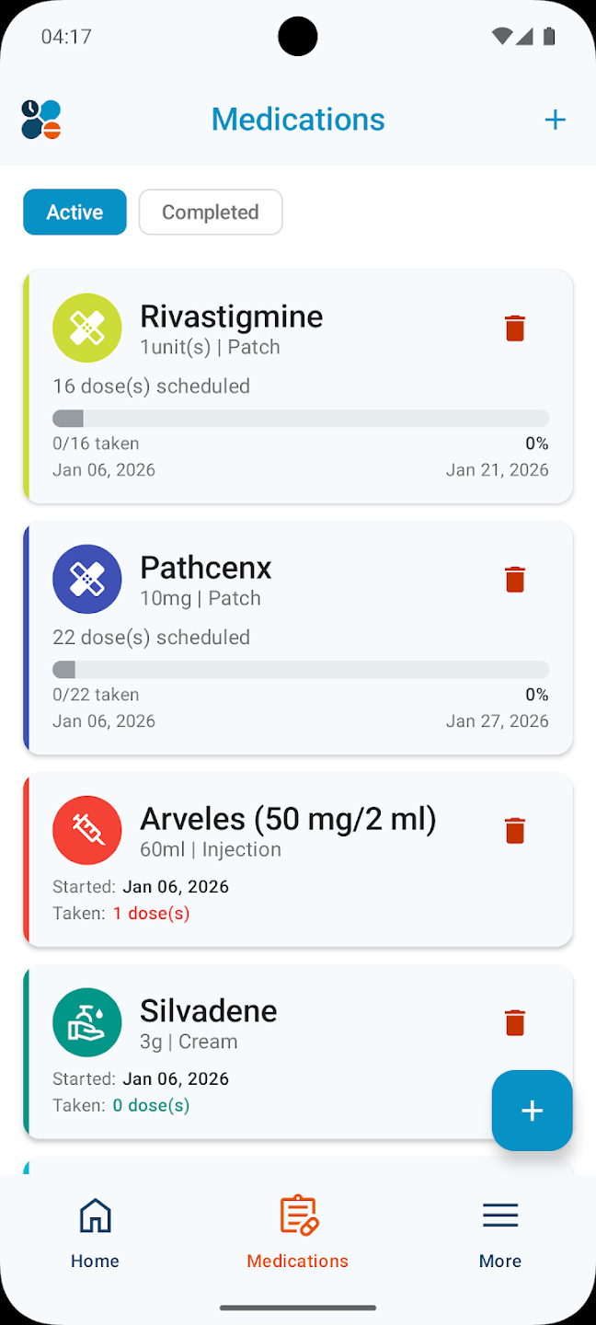Tap the progress bar on Pathcenx card
This screenshot has width=596, height=1325.
[301, 668]
